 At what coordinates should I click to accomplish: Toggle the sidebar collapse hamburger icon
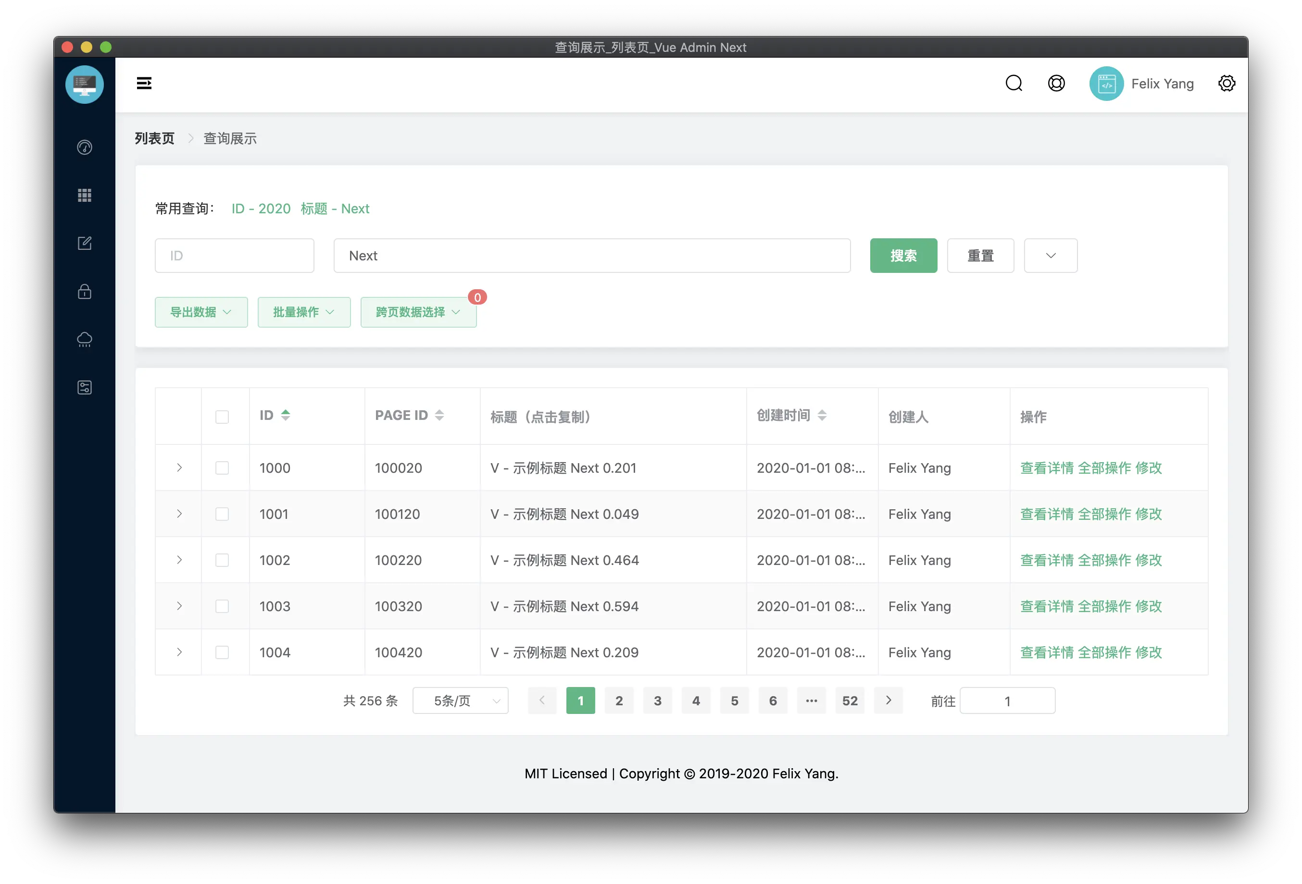(x=144, y=84)
